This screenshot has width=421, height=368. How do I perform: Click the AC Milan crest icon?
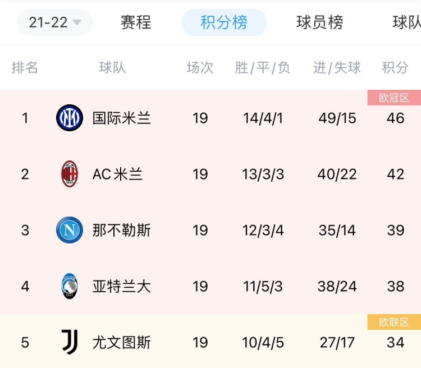click(70, 174)
